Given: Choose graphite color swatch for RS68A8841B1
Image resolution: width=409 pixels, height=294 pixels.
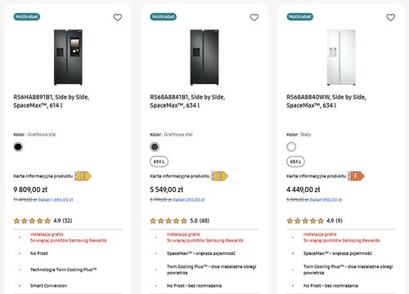Looking at the screenshot, I should point(155,147).
